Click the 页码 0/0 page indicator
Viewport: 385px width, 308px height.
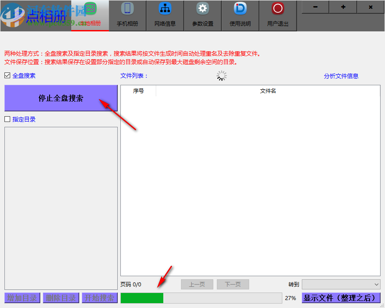point(131,285)
